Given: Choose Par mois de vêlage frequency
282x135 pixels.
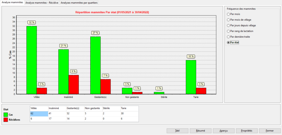Looking at the screenshot, I should tap(228, 20).
